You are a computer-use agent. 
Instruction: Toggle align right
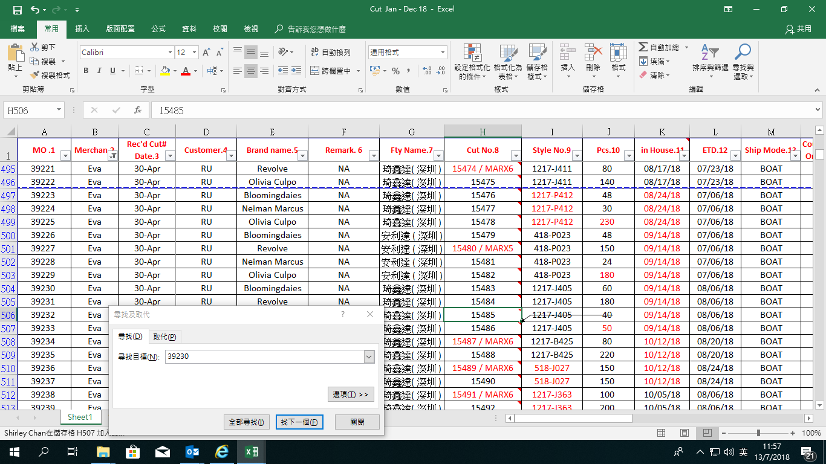click(264, 71)
